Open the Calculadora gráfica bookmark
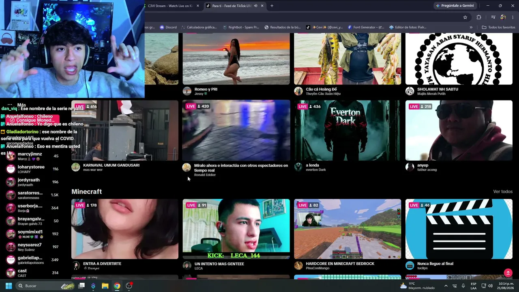This screenshot has width=519, height=292. 199,27
